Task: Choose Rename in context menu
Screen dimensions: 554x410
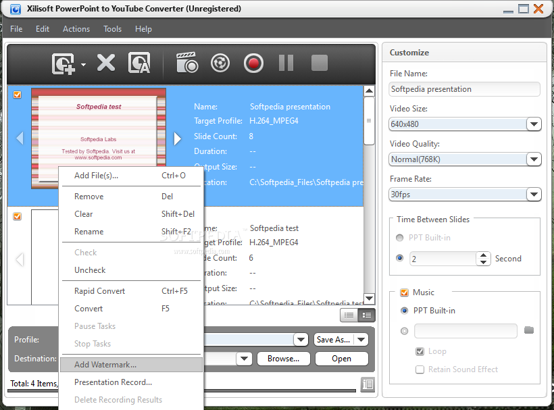Action: pos(132,232)
